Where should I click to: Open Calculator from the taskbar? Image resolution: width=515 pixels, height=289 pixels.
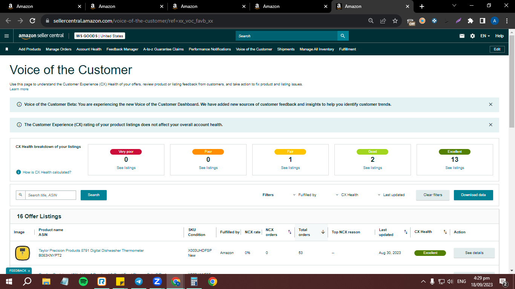click(194, 281)
